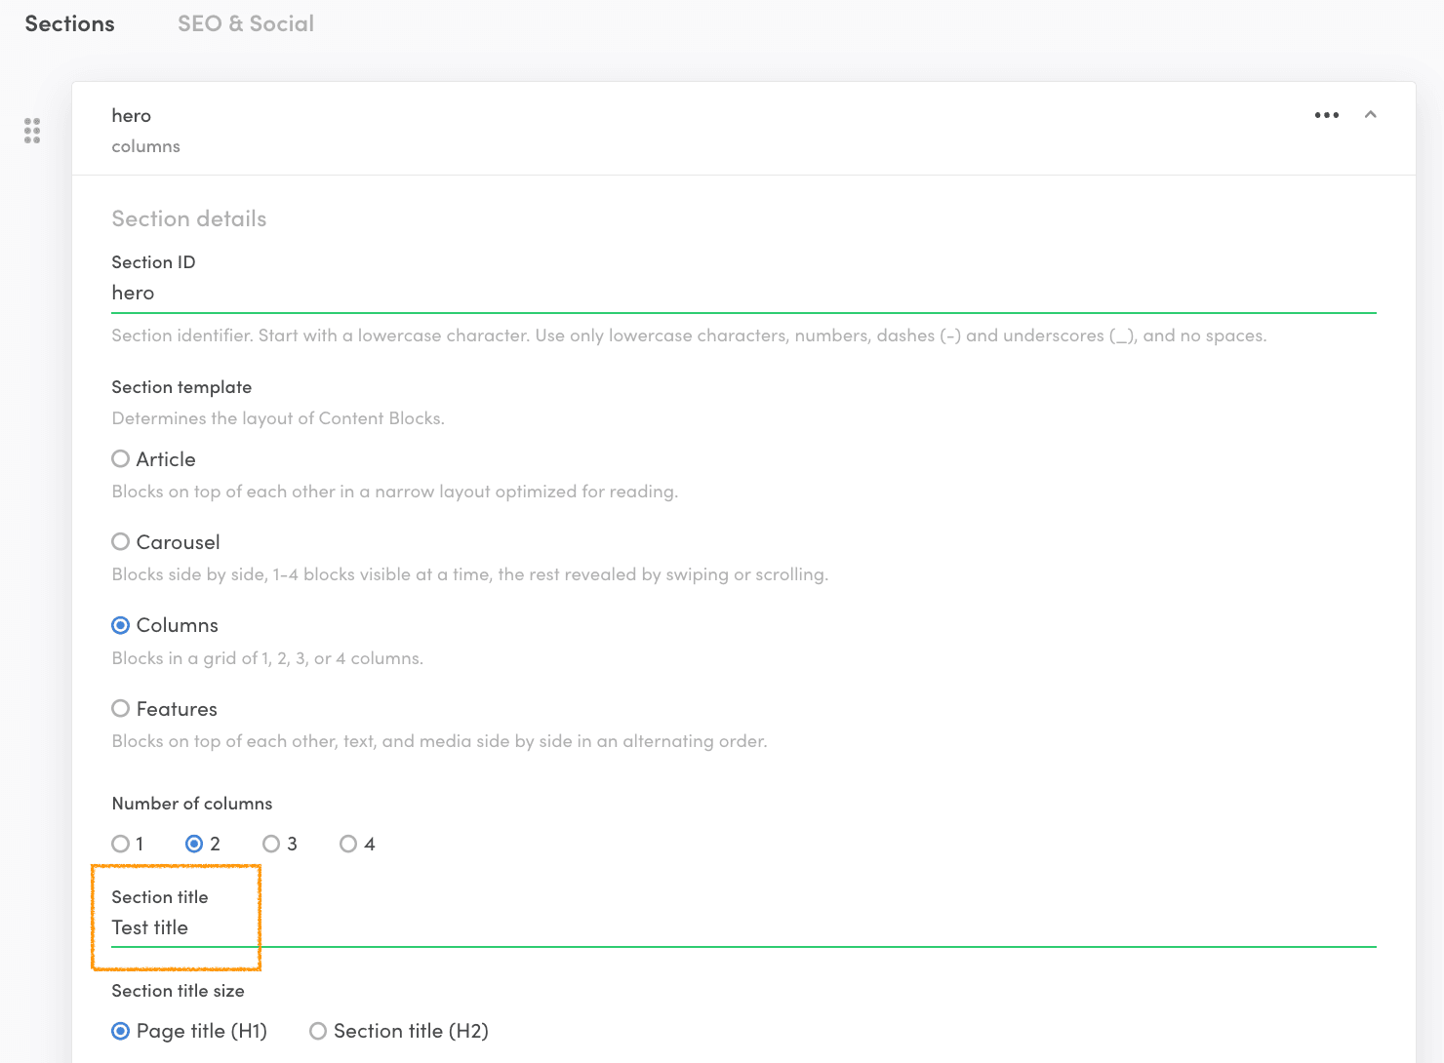
Task: Open the hero section three-dot menu
Action: click(x=1326, y=115)
